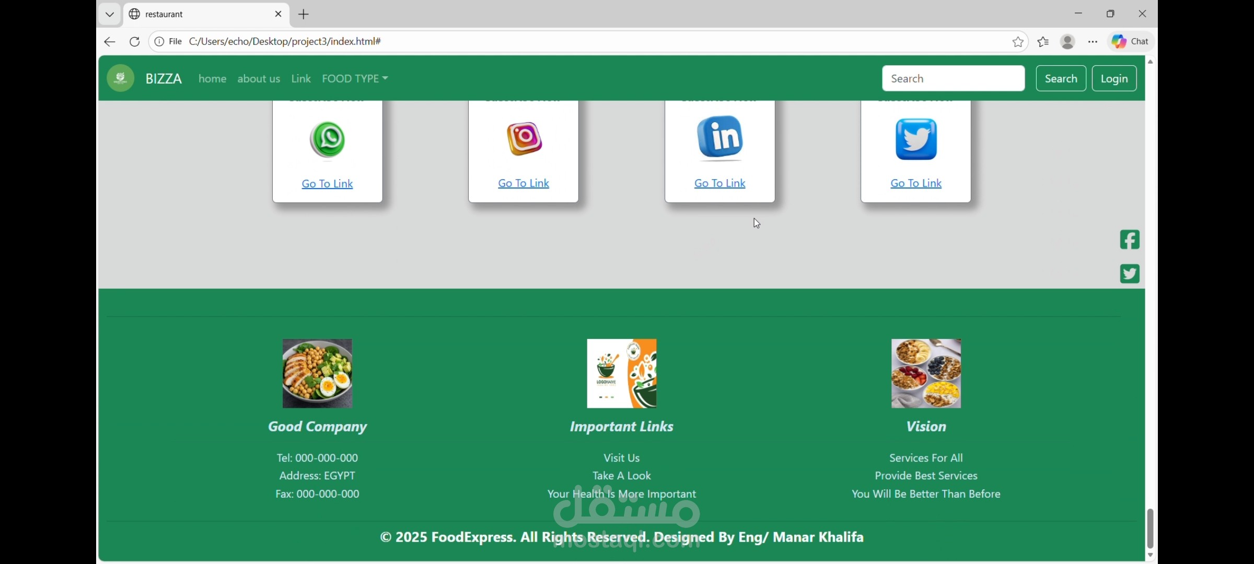This screenshot has height=564, width=1254.
Task: Click the page vertical scrollbar thumb
Action: coord(1150,527)
